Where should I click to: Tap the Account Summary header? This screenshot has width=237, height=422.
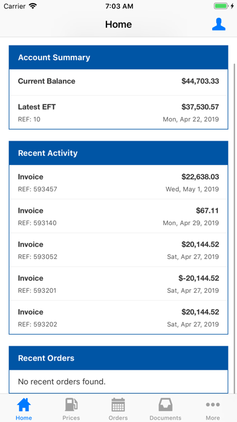[118, 58]
